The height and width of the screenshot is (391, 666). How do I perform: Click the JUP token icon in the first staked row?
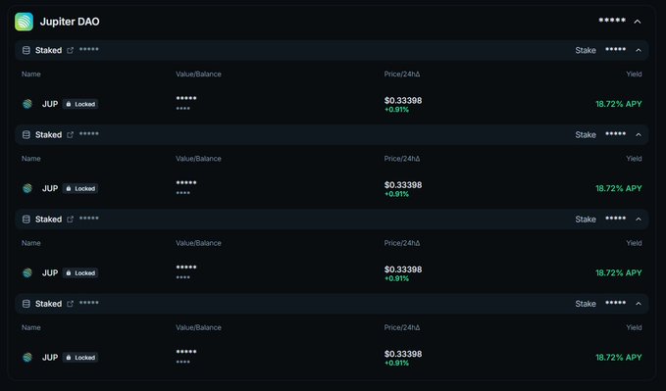tap(27, 104)
